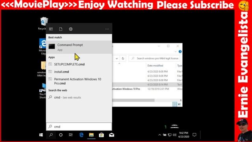Screen dimensions: 252x142
Task: Open File Explorer help icon
Action: tap(180, 52)
